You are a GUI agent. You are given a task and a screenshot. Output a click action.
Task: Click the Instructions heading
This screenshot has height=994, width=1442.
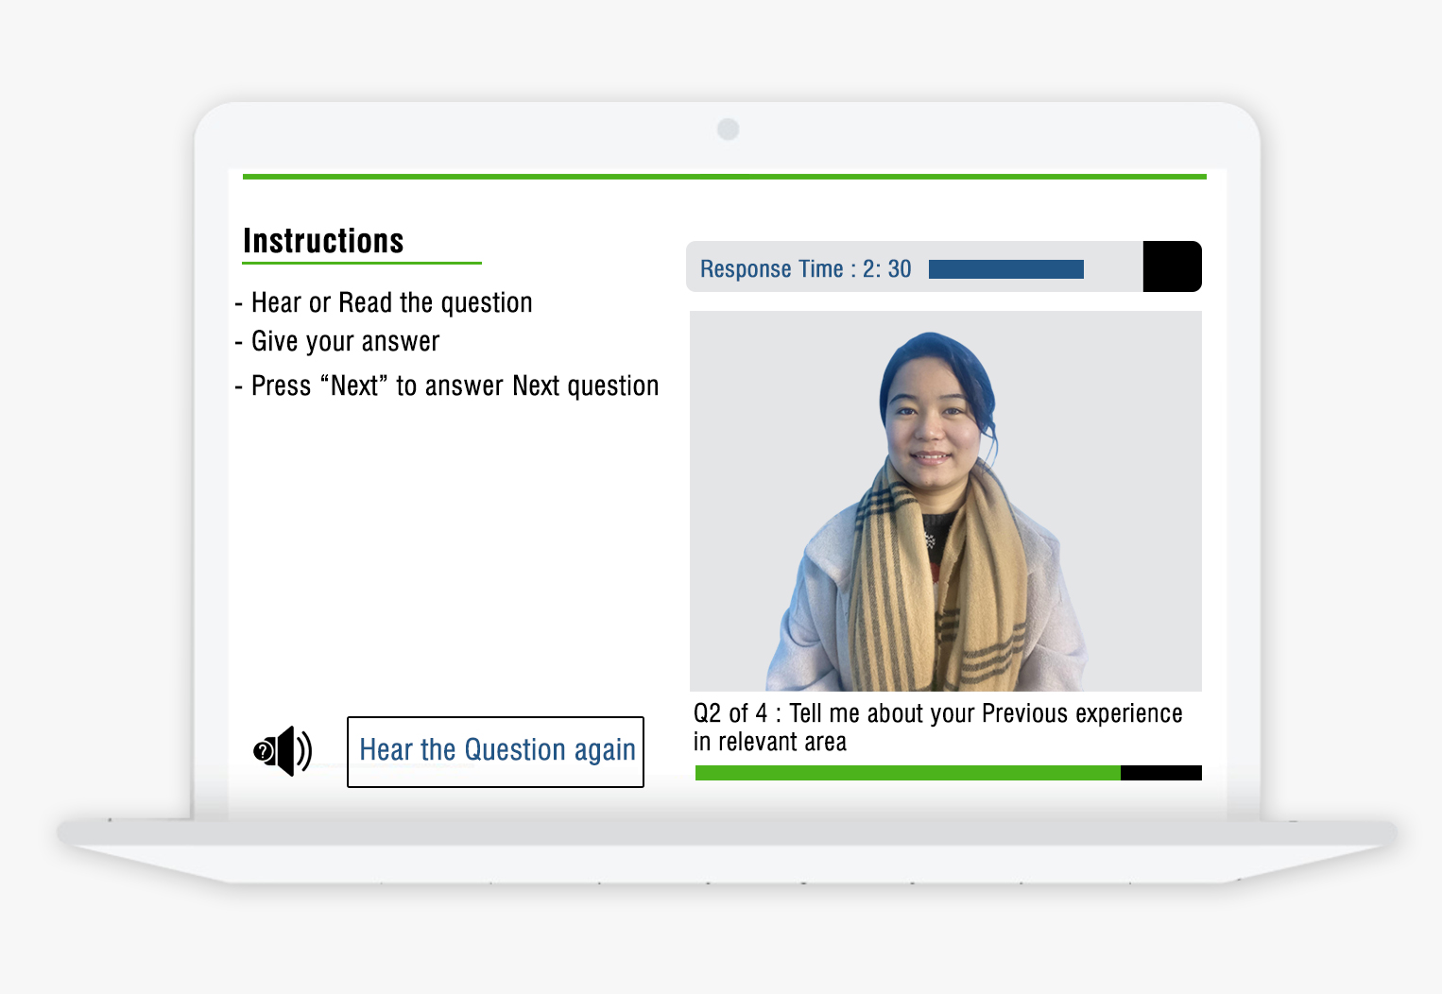323,241
